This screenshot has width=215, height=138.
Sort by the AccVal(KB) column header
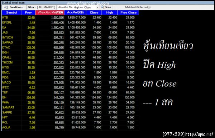75,12
